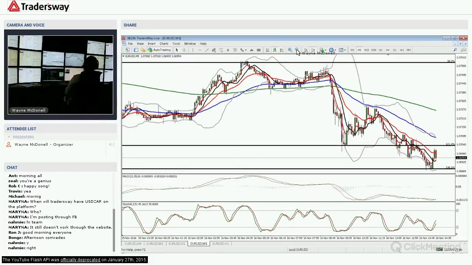Switch chart to line chart mode
Screen dimensions: 472x265
[282, 50]
